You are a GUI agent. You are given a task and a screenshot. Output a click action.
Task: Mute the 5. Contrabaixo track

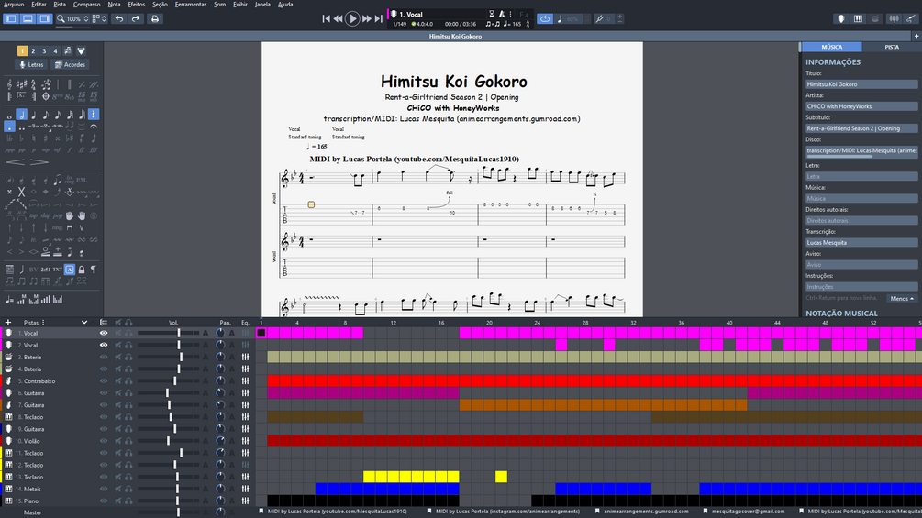click(118, 381)
